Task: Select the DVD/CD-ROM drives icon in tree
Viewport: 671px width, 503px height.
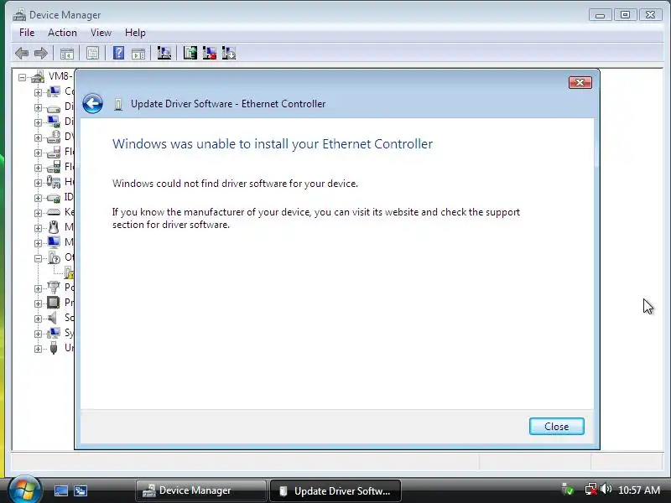Action: (54, 137)
